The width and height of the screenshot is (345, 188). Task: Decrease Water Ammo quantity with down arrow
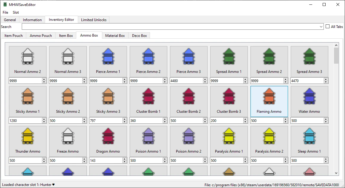coord(326,122)
